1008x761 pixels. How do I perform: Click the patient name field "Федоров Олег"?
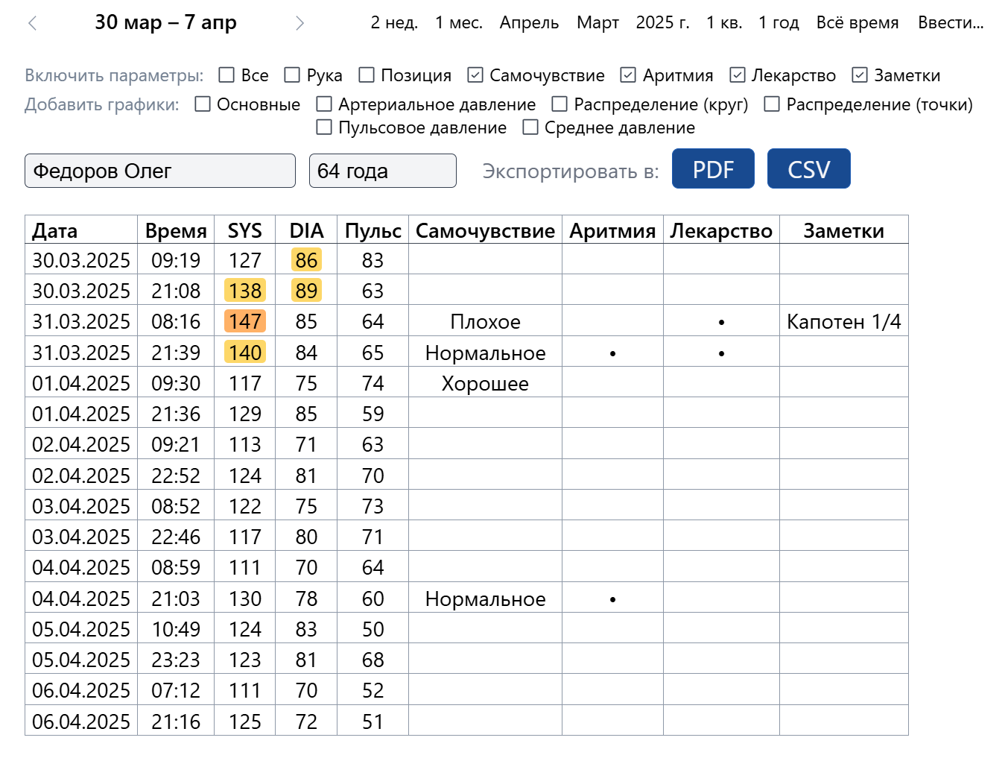coord(159,171)
